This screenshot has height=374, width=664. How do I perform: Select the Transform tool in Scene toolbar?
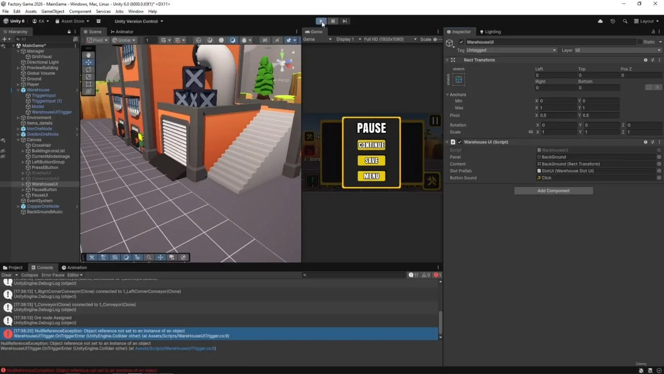pos(89,91)
